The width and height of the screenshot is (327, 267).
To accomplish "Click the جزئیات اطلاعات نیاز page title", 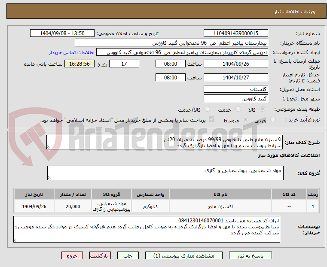I will (x=295, y=12).
